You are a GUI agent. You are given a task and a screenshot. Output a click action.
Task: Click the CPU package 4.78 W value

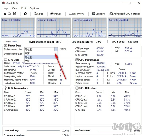(100, 48)
